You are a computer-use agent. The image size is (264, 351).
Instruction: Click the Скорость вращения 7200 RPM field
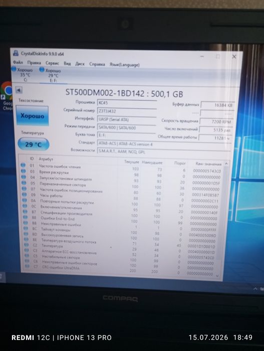[x=216, y=121]
